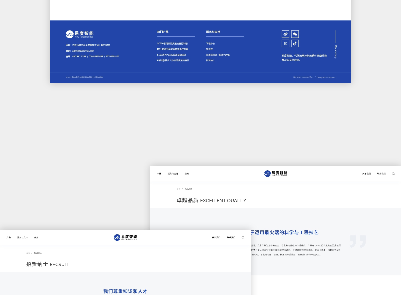Click search icon on the Recruit page header
Viewport: 401px width, 295px height.
[243, 237]
